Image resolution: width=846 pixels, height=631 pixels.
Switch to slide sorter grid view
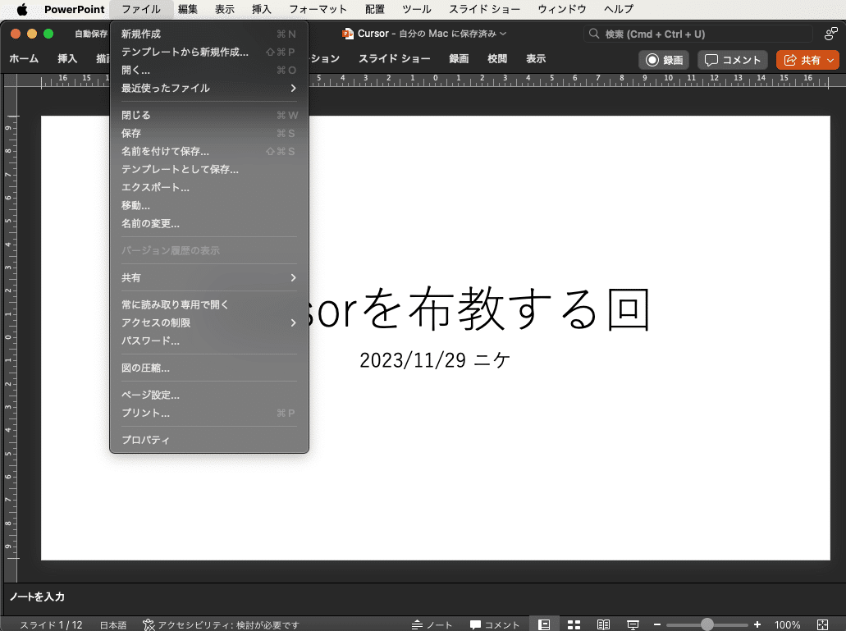[x=574, y=624]
